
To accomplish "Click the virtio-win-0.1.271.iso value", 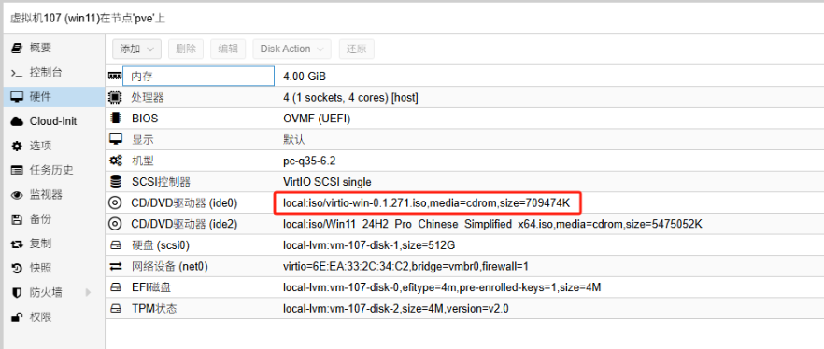I will coord(426,203).
